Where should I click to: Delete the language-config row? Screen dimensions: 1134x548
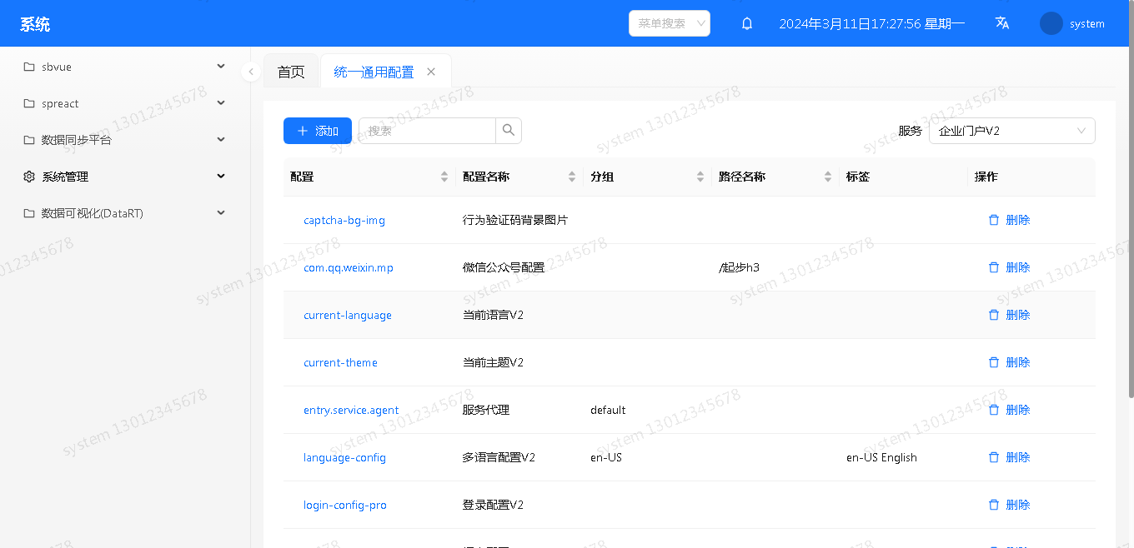[1009, 457]
